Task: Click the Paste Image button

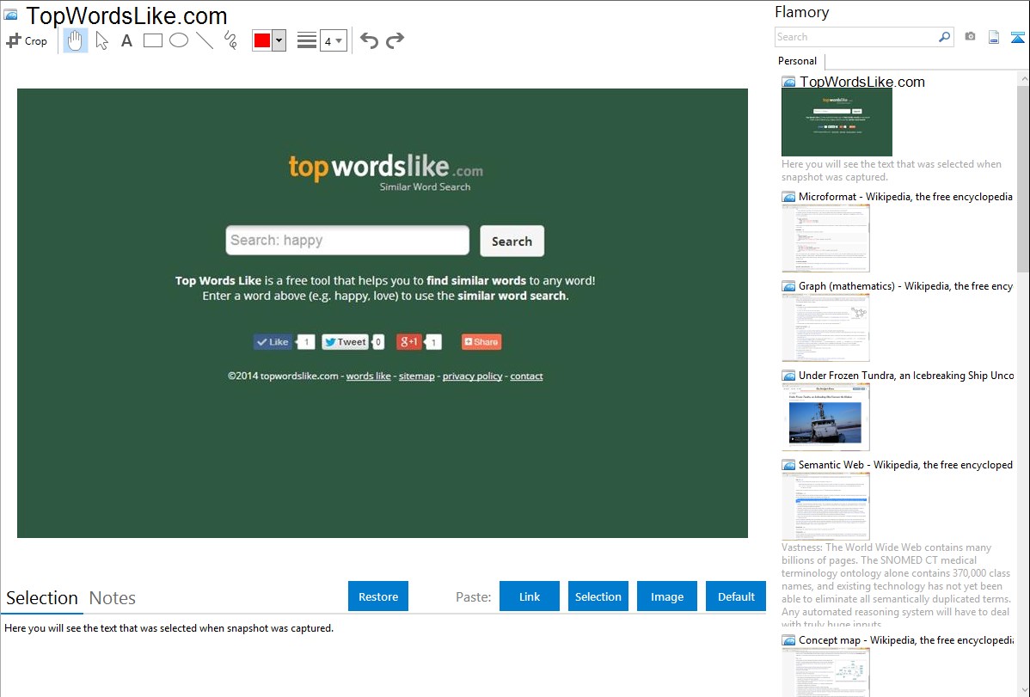Action: coord(667,596)
